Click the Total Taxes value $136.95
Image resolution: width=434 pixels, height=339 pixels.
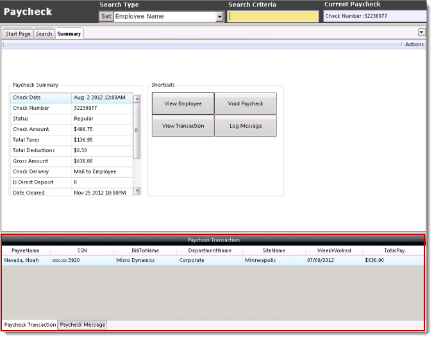(x=83, y=140)
